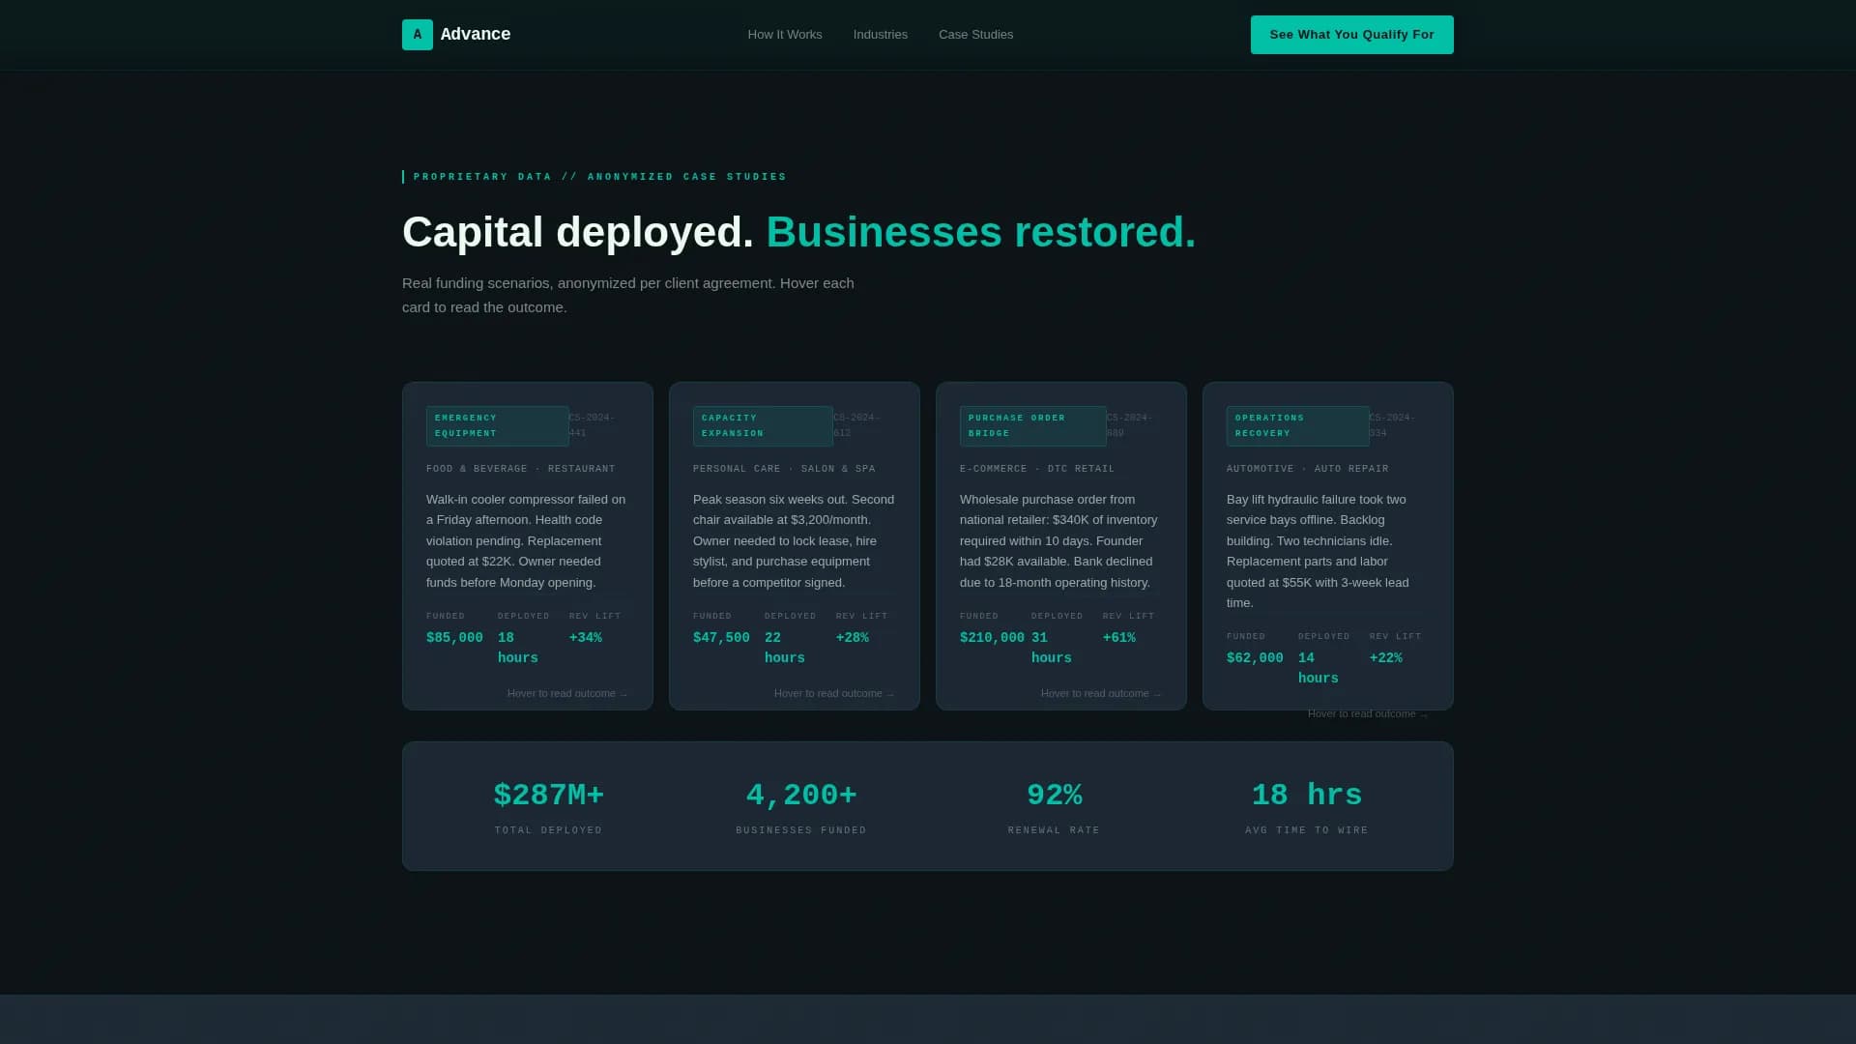The height and width of the screenshot is (1044, 1856).
Task: Click the See What You Qualify For button
Action: coord(1351,34)
